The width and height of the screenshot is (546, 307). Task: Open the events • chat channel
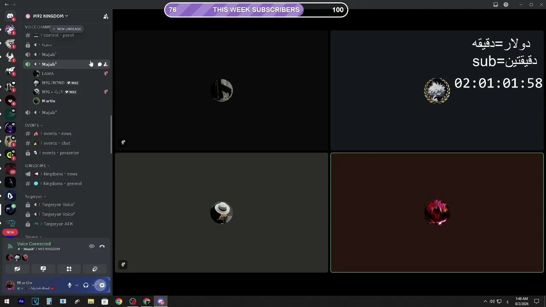pyautogui.click(x=67, y=143)
